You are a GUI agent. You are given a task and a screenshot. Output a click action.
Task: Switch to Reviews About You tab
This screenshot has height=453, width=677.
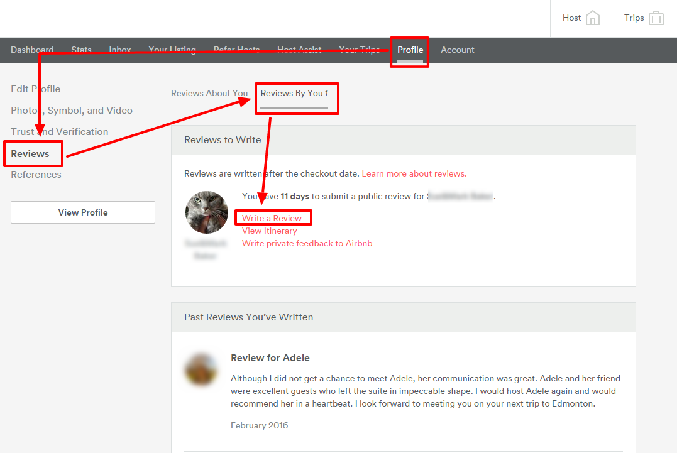pos(209,93)
